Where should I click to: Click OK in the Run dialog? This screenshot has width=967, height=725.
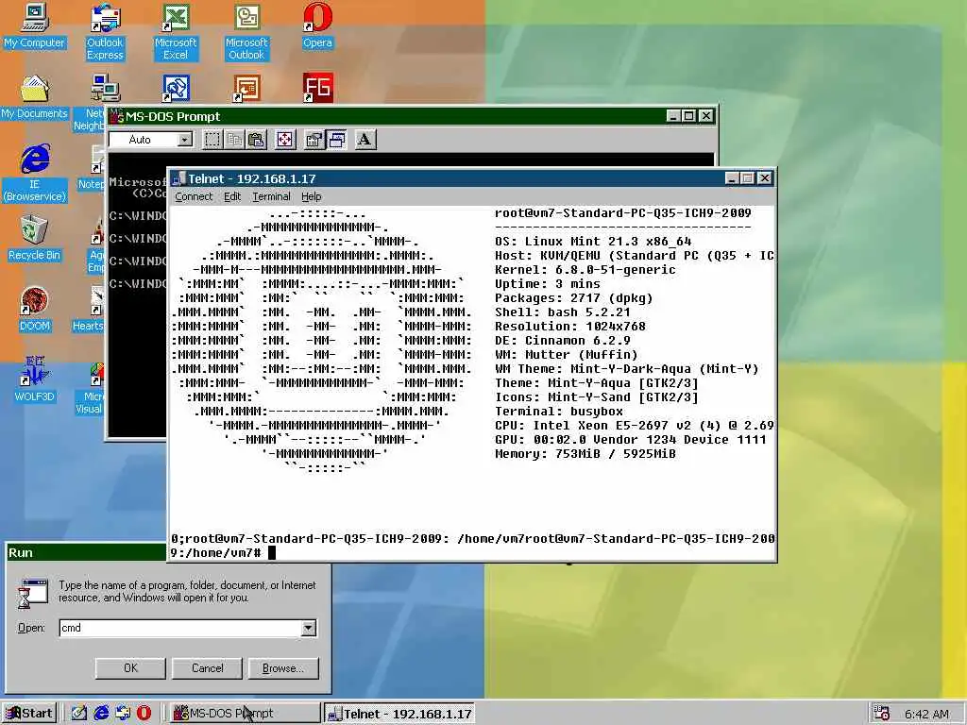130,668
